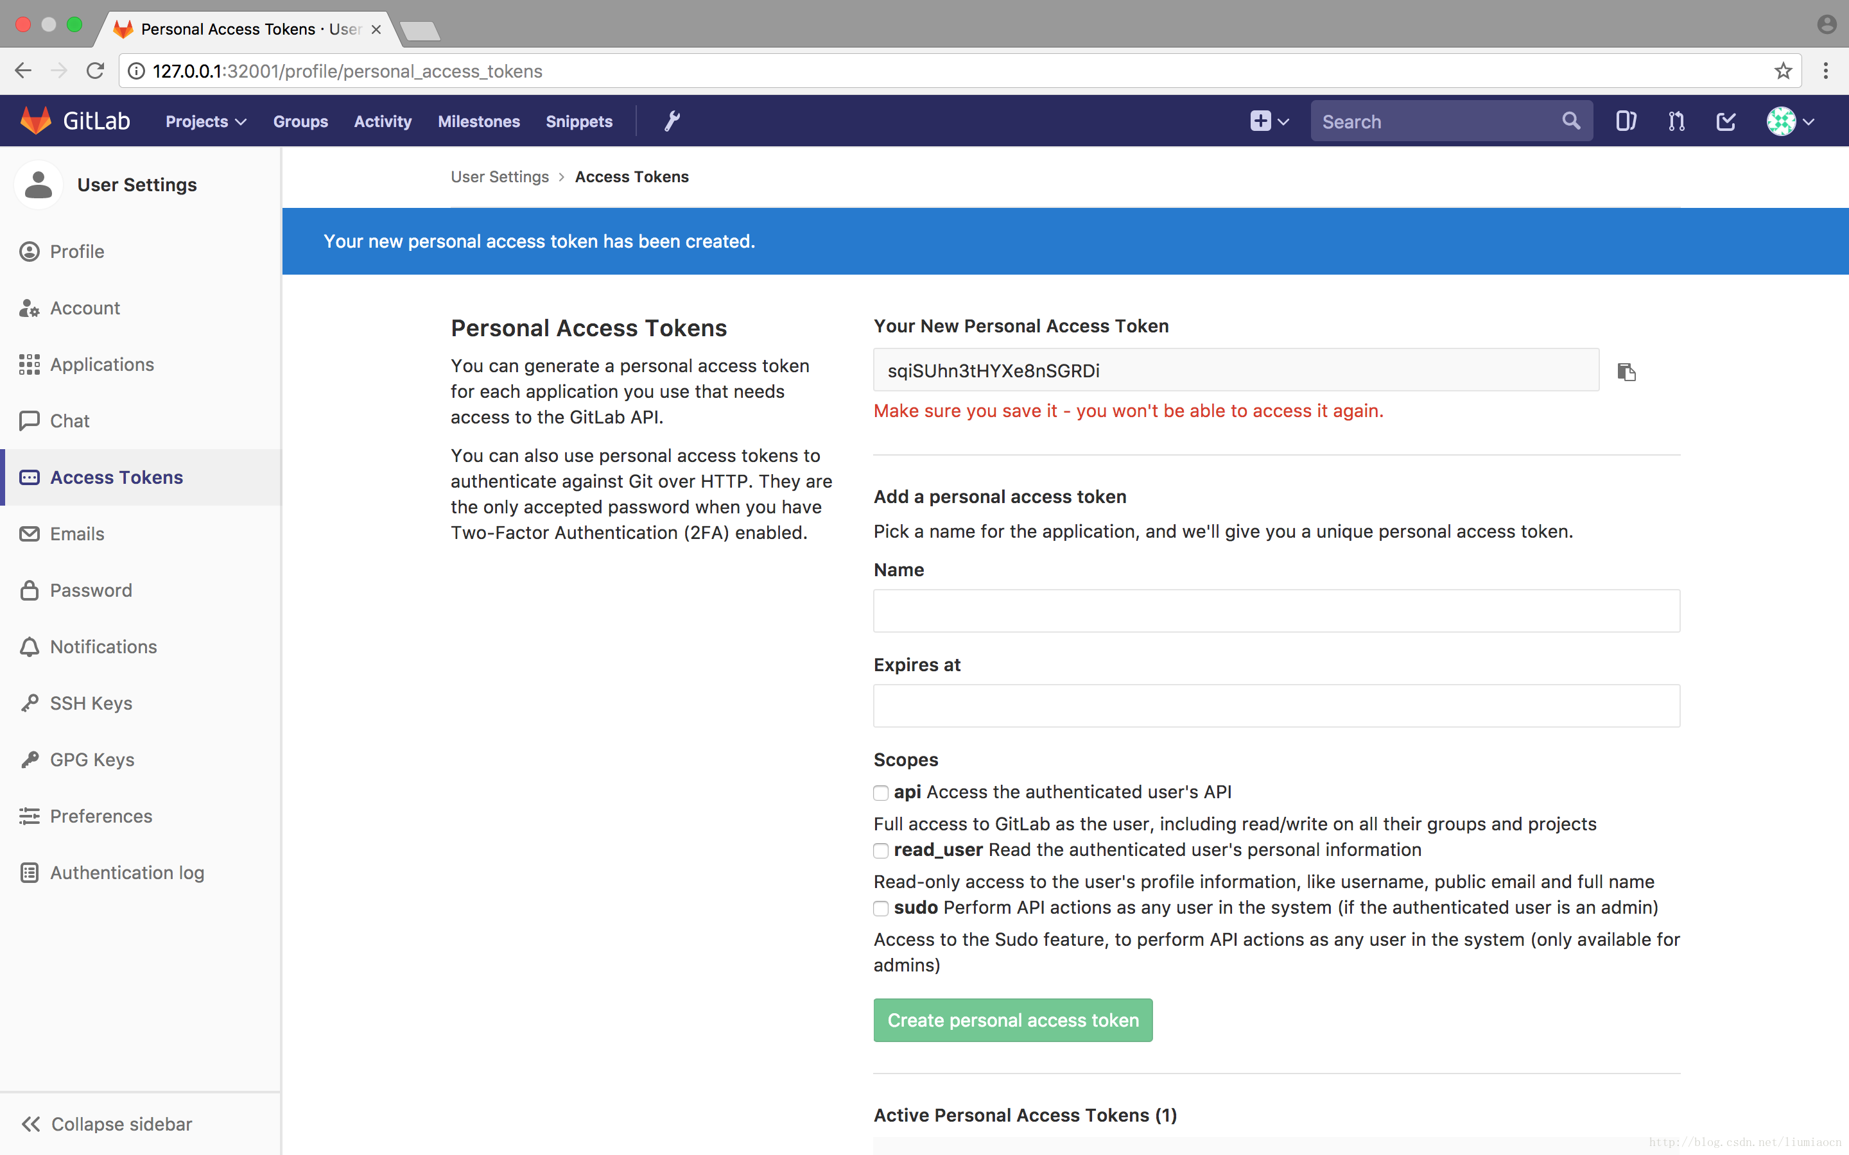
Task: Close the Personal Access Tokens tab
Action: [376, 29]
